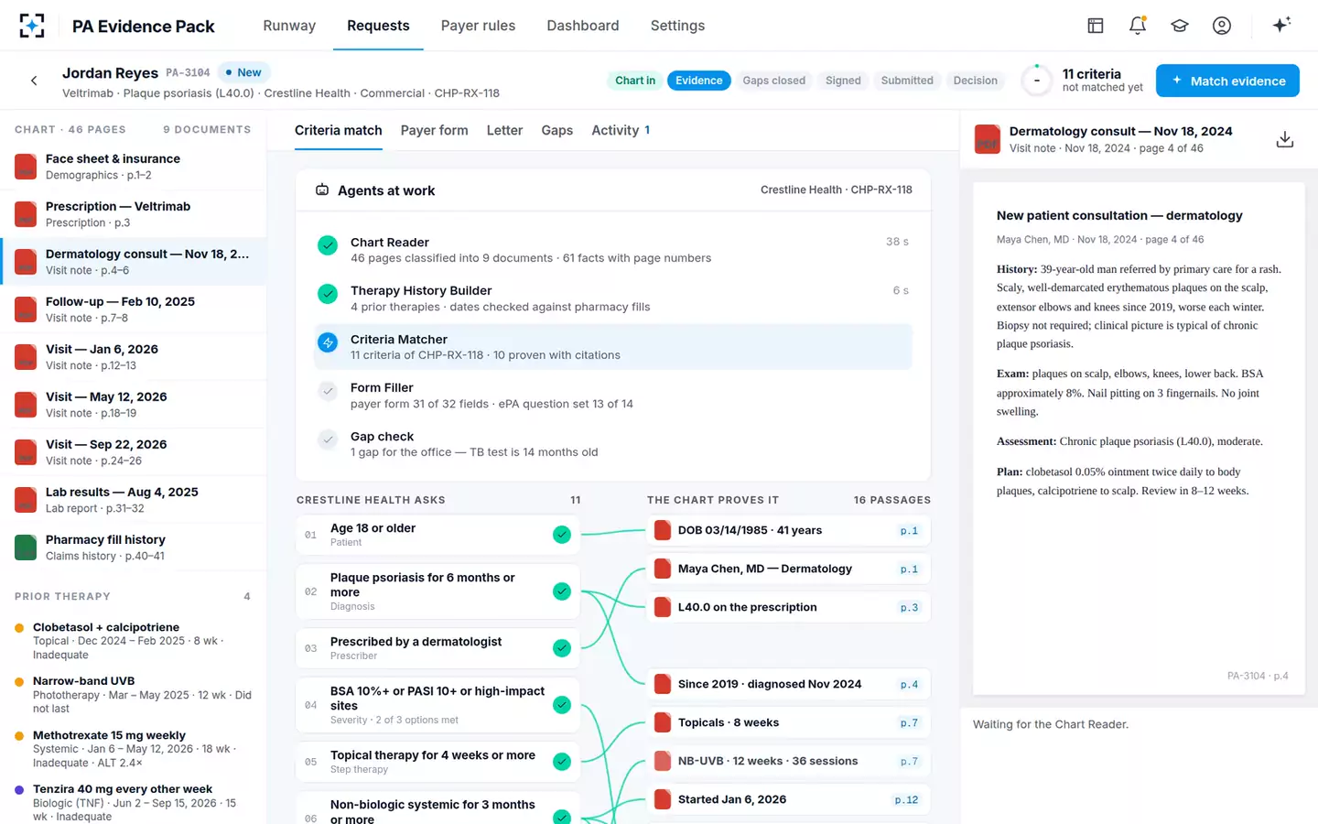The image size is (1318, 824).
Task: Click the Therapy History Builder check icon
Action: pyautogui.click(x=328, y=294)
